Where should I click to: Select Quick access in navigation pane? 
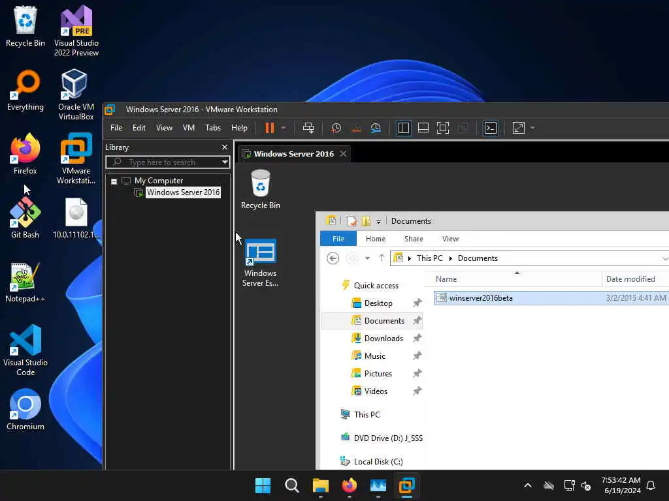[x=376, y=286]
